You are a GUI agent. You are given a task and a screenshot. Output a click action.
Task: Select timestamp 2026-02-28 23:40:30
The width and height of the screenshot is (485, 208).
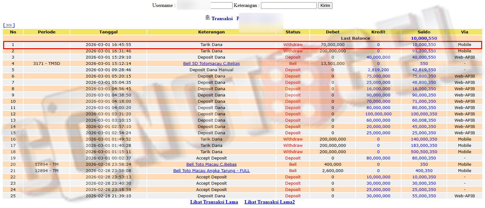108,183
